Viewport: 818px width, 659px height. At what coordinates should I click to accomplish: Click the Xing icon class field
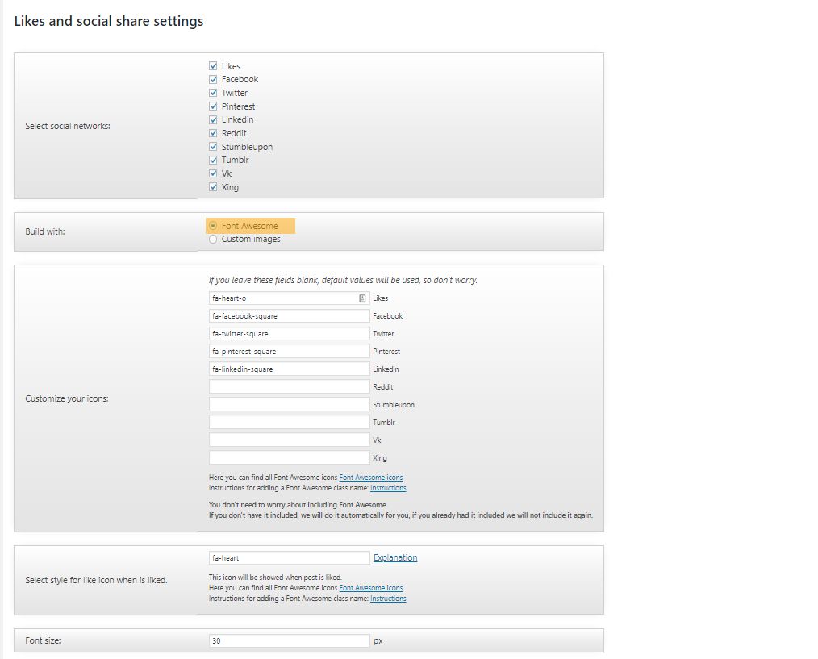point(289,458)
